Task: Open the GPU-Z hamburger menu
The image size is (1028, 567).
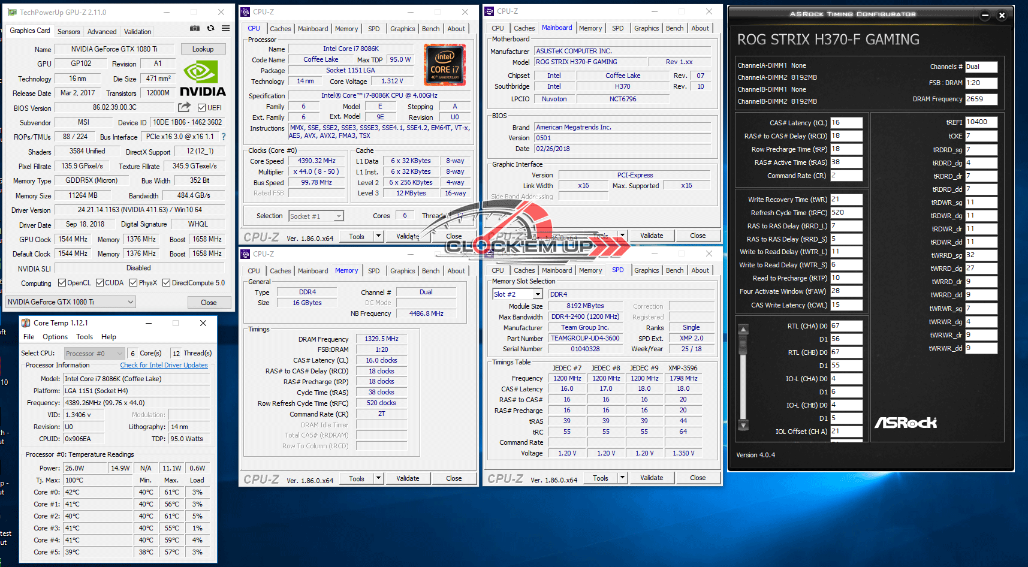Action: pos(225,28)
